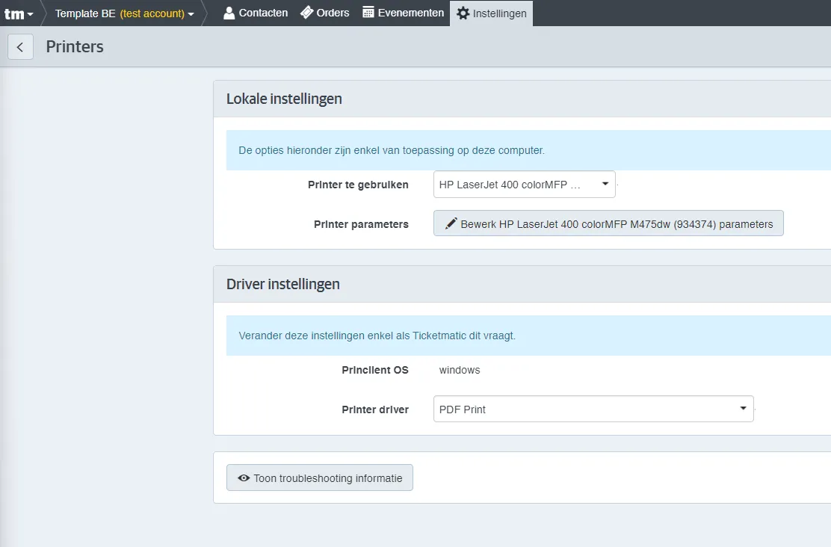Screen dimensions: 831x547
Task: Click the eye icon for troubleshooting
Action: (244, 478)
